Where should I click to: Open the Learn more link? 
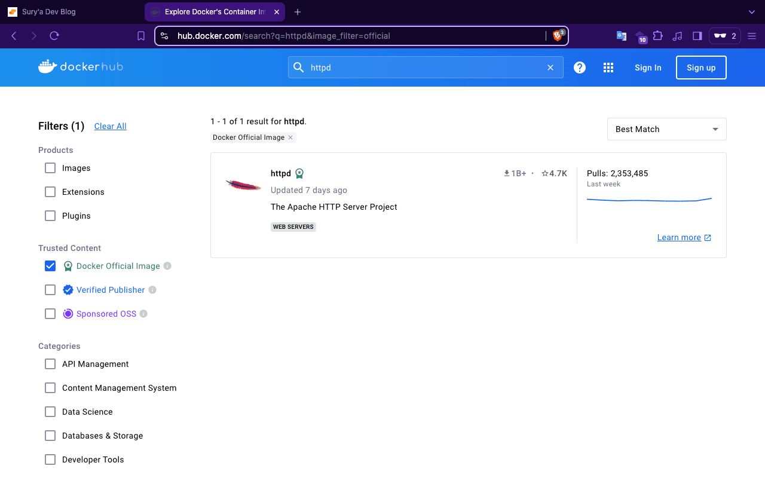coord(684,237)
